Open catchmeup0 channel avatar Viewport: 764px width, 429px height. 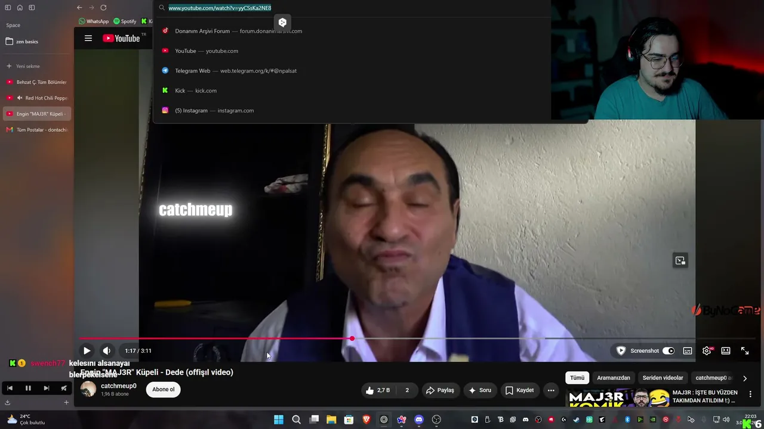[x=88, y=390]
